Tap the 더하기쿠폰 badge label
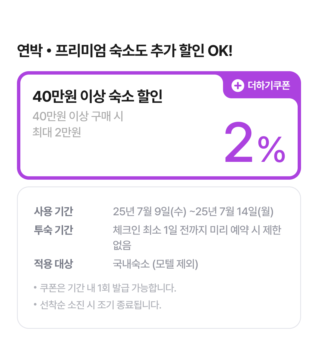 click(x=269, y=85)
